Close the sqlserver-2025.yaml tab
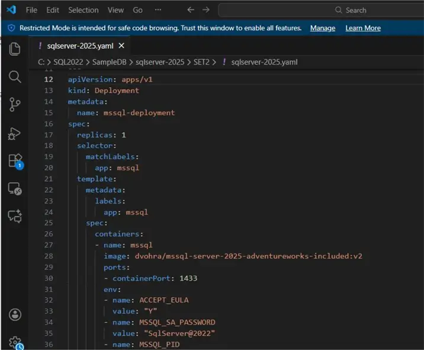Image resolution: width=424 pixels, height=350 pixels. coord(121,46)
